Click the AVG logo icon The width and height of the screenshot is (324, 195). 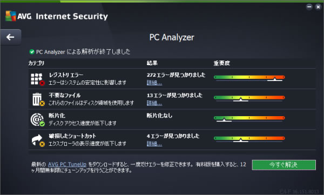[11, 16]
